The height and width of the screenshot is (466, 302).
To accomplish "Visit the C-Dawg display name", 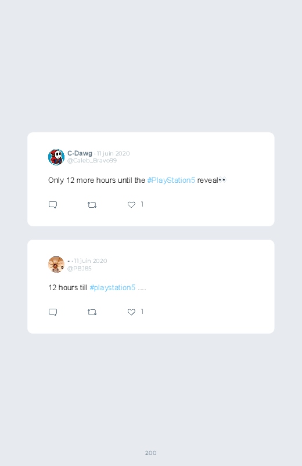I will pyautogui.click(x=80, y=153).
